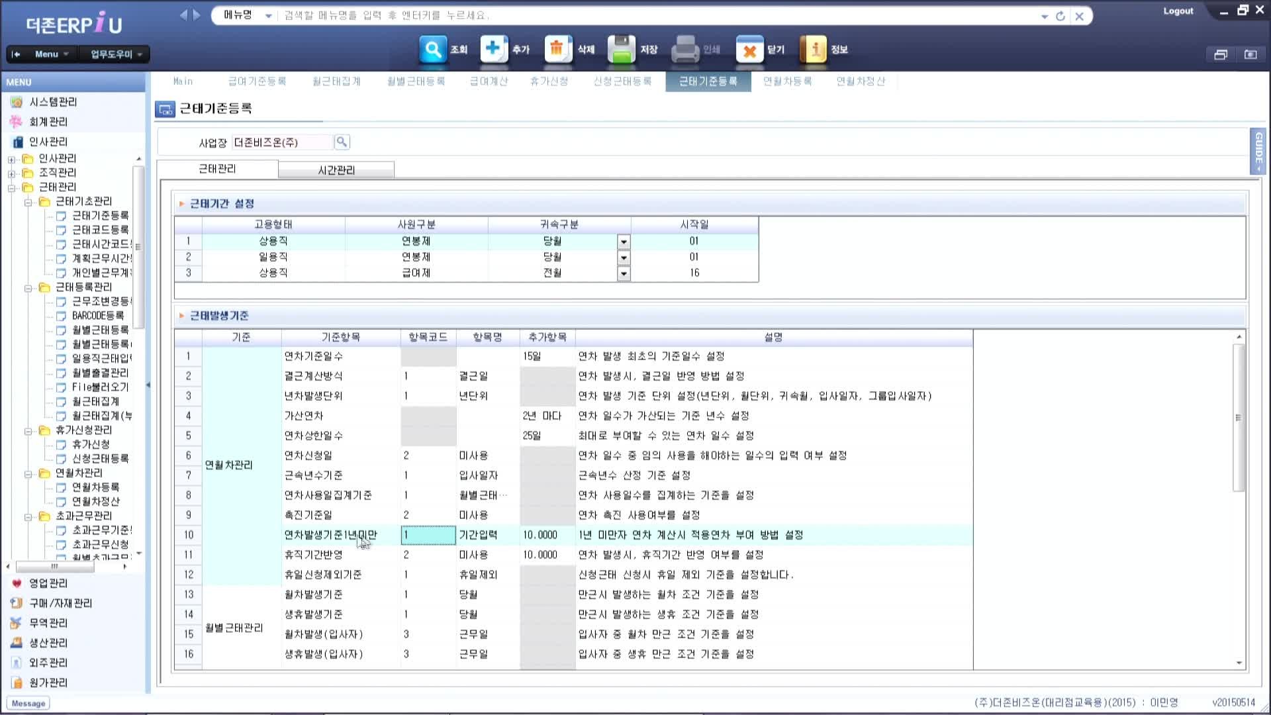Viewport: 1271px width, 715px height.
Task: Click the sidebar tree vertical scrollbar
Action: (x=138, y=248)
